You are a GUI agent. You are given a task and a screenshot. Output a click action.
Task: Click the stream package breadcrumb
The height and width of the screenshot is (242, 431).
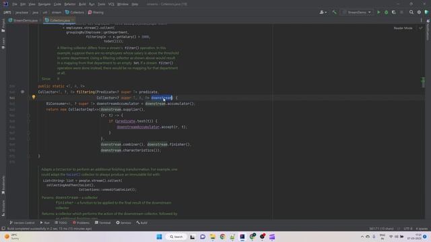[57, 12]
